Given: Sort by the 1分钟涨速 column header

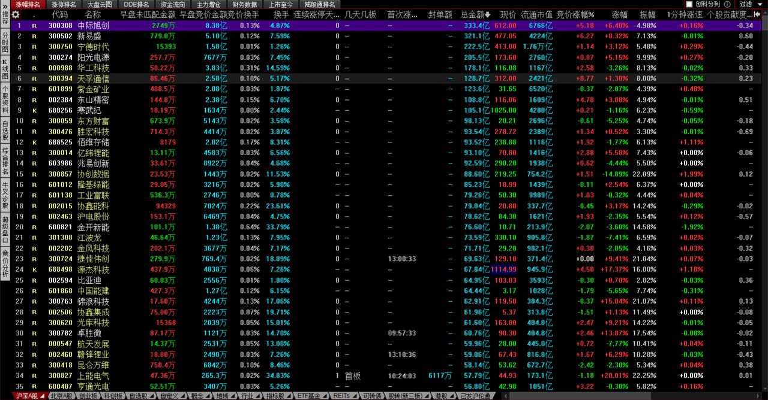Looking at the screenshot, I should point(685,14).
